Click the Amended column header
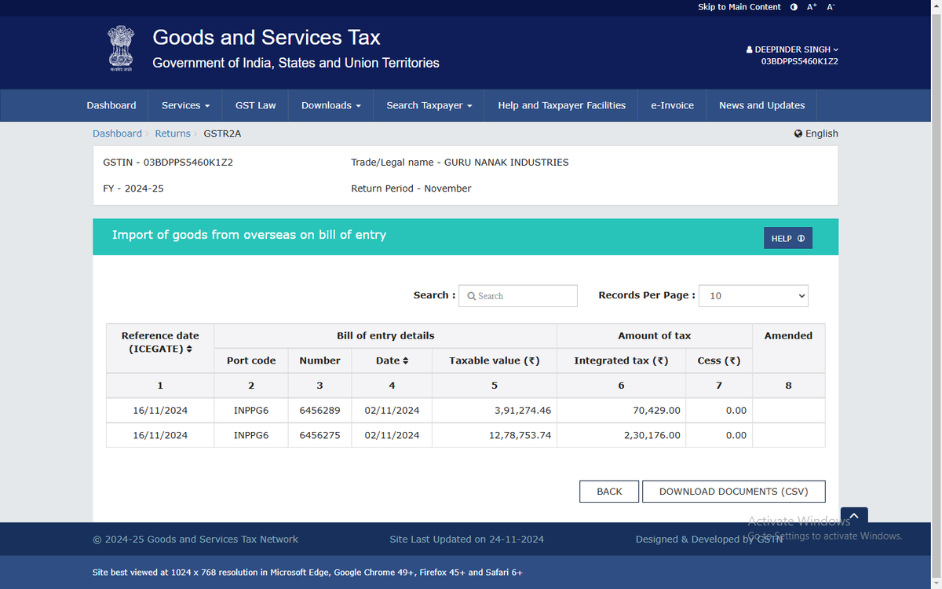 [788, 335]
